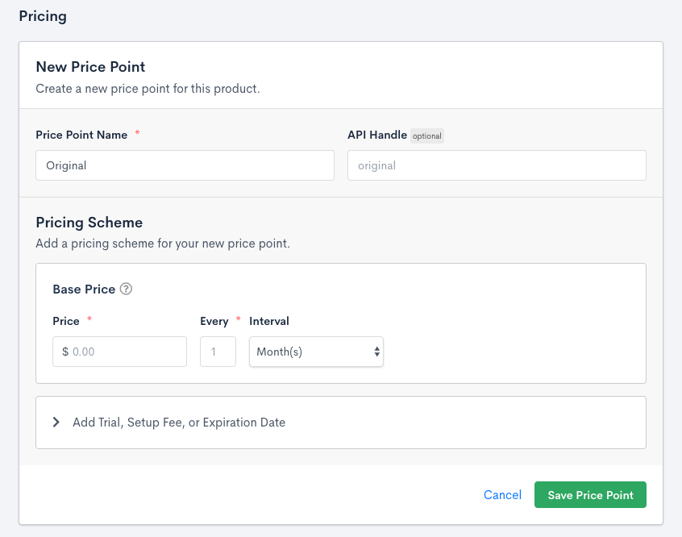682x537 pixels.
Task: Click the 'Pricing' page title
Action: [43, 16]
